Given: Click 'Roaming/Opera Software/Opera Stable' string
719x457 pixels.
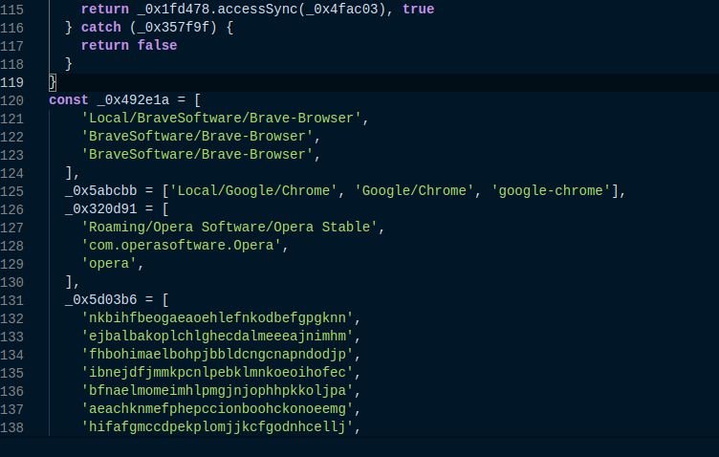Looking at the screenshot, I should coord(229,227).
